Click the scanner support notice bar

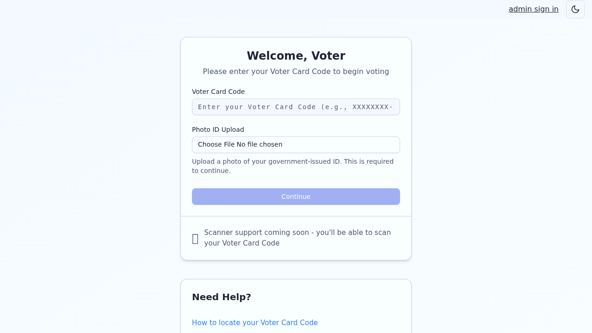[296, 238]
